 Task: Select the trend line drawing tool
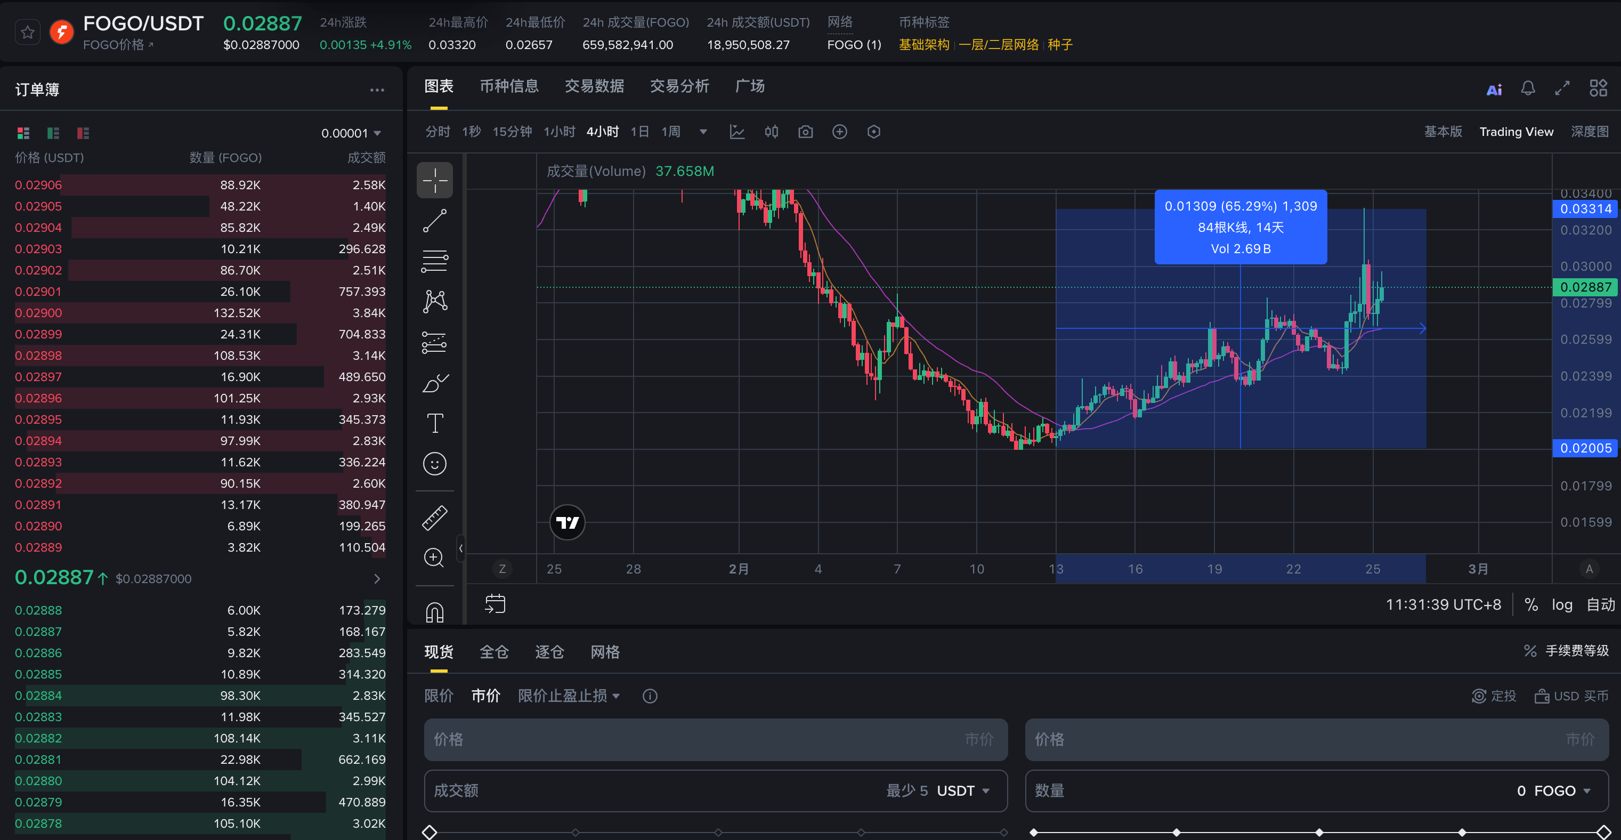tap(435, 221)
